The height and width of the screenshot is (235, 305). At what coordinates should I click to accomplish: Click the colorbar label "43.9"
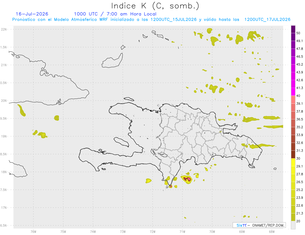[300, 72]
